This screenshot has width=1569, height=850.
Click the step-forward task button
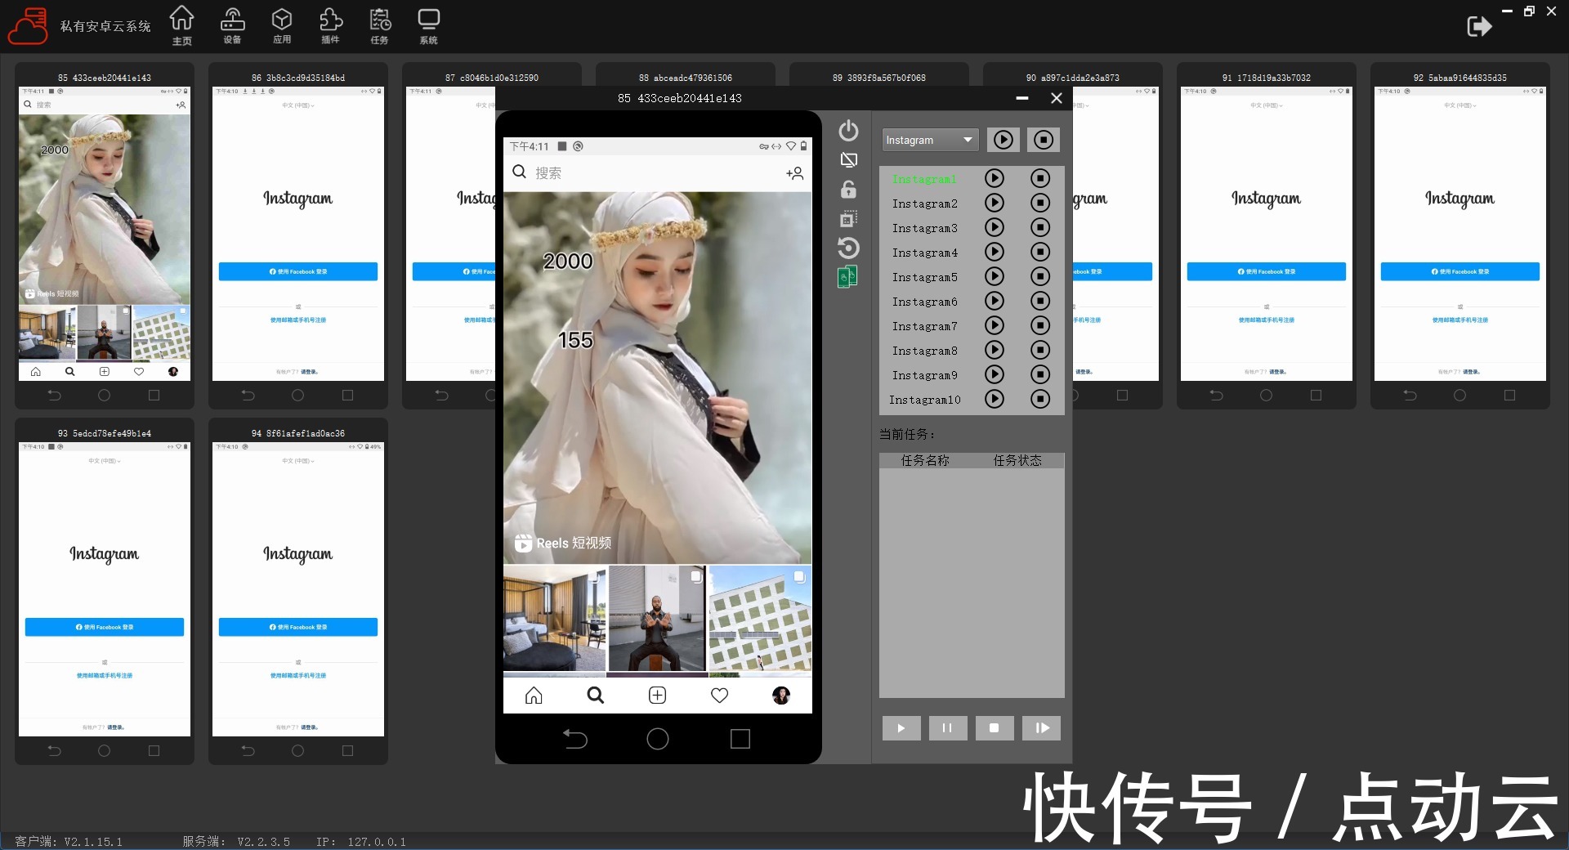(1042, 728)
